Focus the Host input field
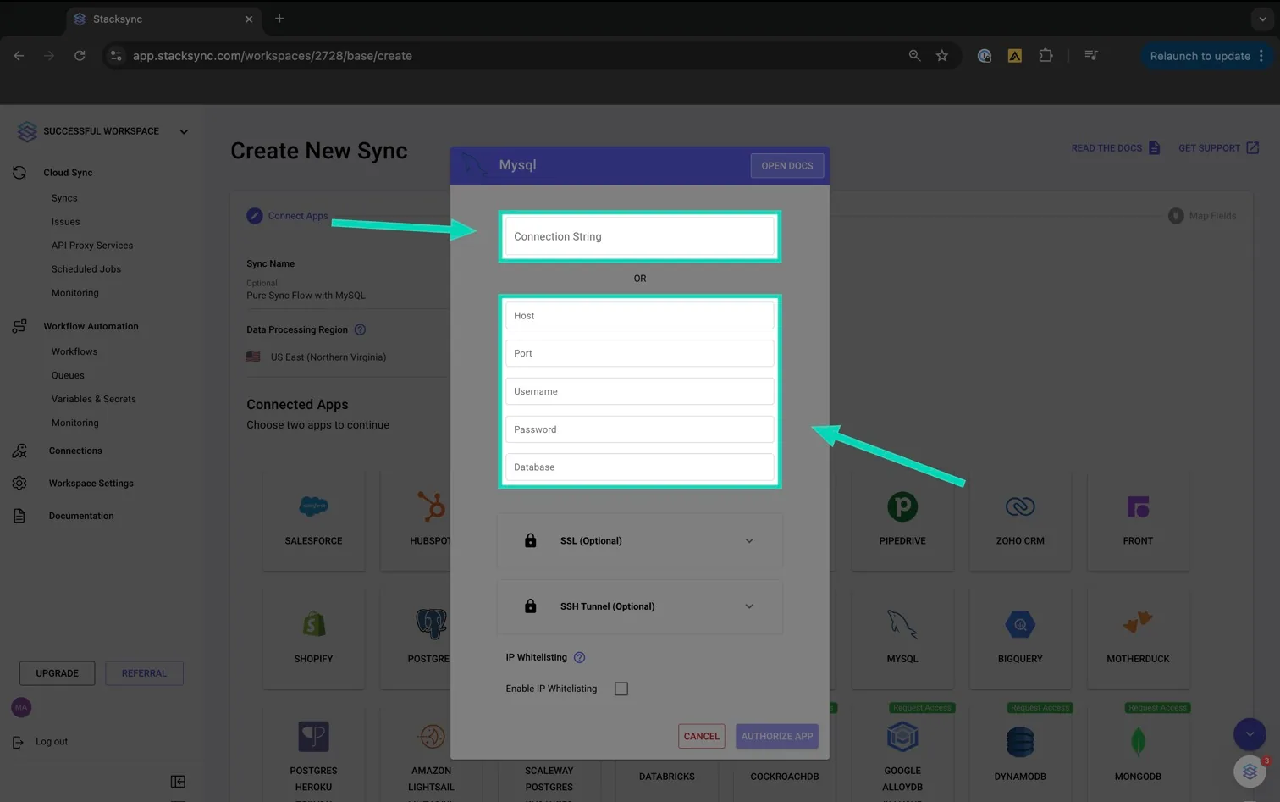 tap(640, 316)
